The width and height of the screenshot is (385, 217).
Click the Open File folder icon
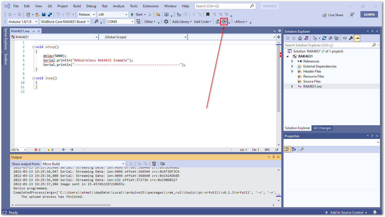coord(37,15)
